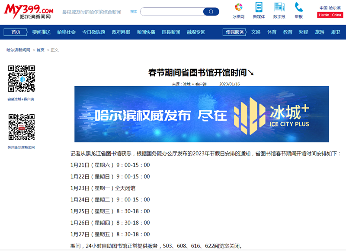Open the 冰图网 colorful icon

(238, 7)
